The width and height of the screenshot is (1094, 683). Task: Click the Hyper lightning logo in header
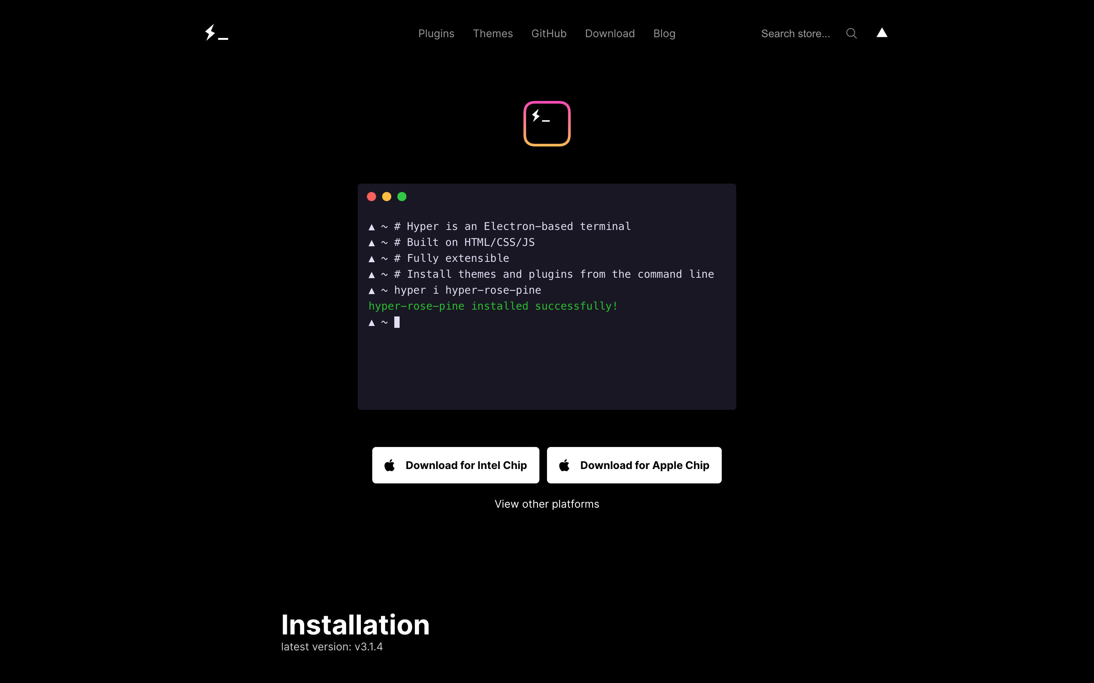click(216, 33)
